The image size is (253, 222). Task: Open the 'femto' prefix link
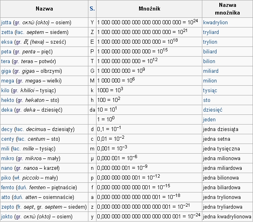coord(8,188)
